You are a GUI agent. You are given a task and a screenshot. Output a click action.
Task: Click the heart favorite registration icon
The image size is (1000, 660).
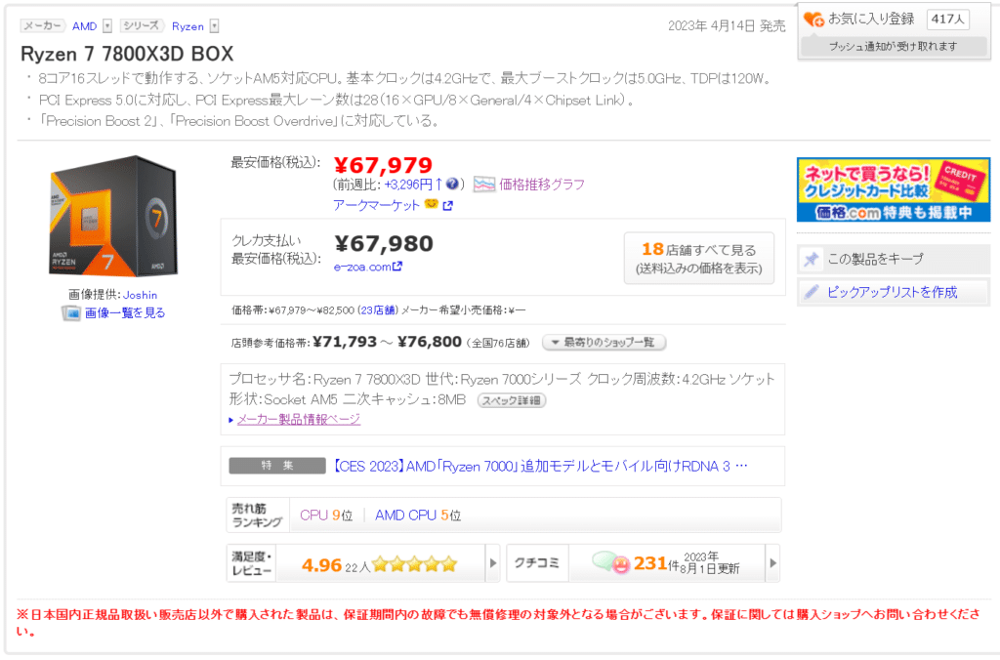(813, 20)
